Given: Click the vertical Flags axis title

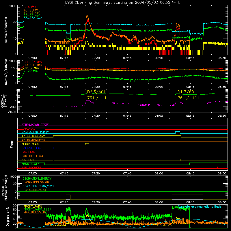Looking at the screenshot, I should 12,144.
